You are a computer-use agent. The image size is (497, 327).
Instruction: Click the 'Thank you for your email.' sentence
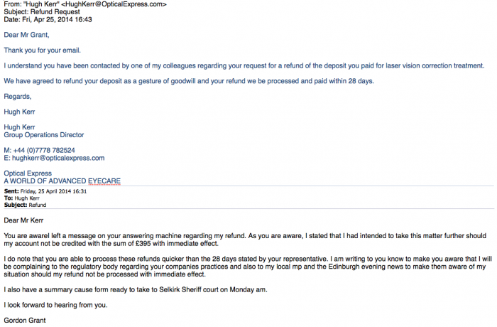click(43, 50)
